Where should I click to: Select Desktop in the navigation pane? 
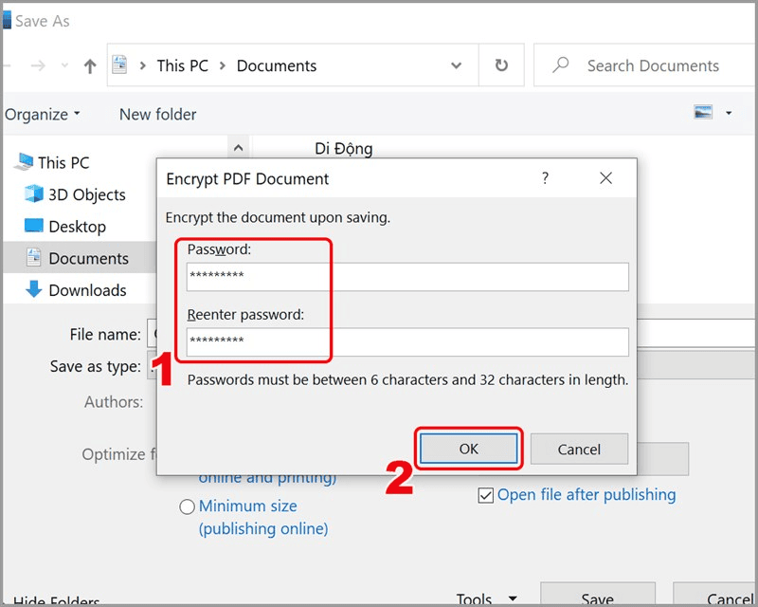coord(77,227)
